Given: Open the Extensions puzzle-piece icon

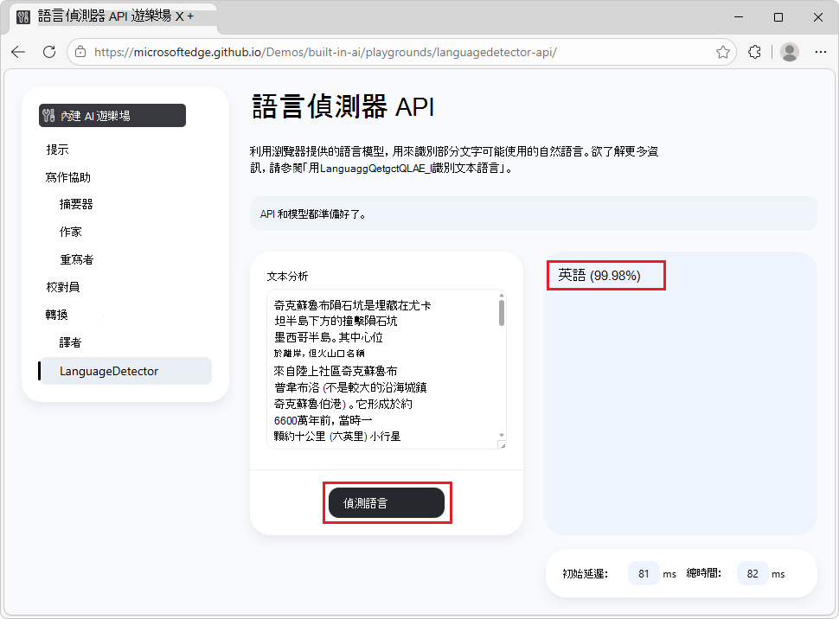Looking at the screenshot, I should point(754,52).
